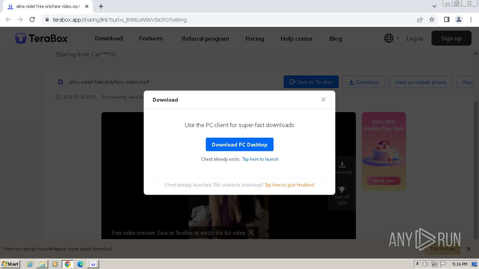This screenshot has width=479, height=269.
Task: Open Internet Explorer from taskbar
Action: pos(30,264)
